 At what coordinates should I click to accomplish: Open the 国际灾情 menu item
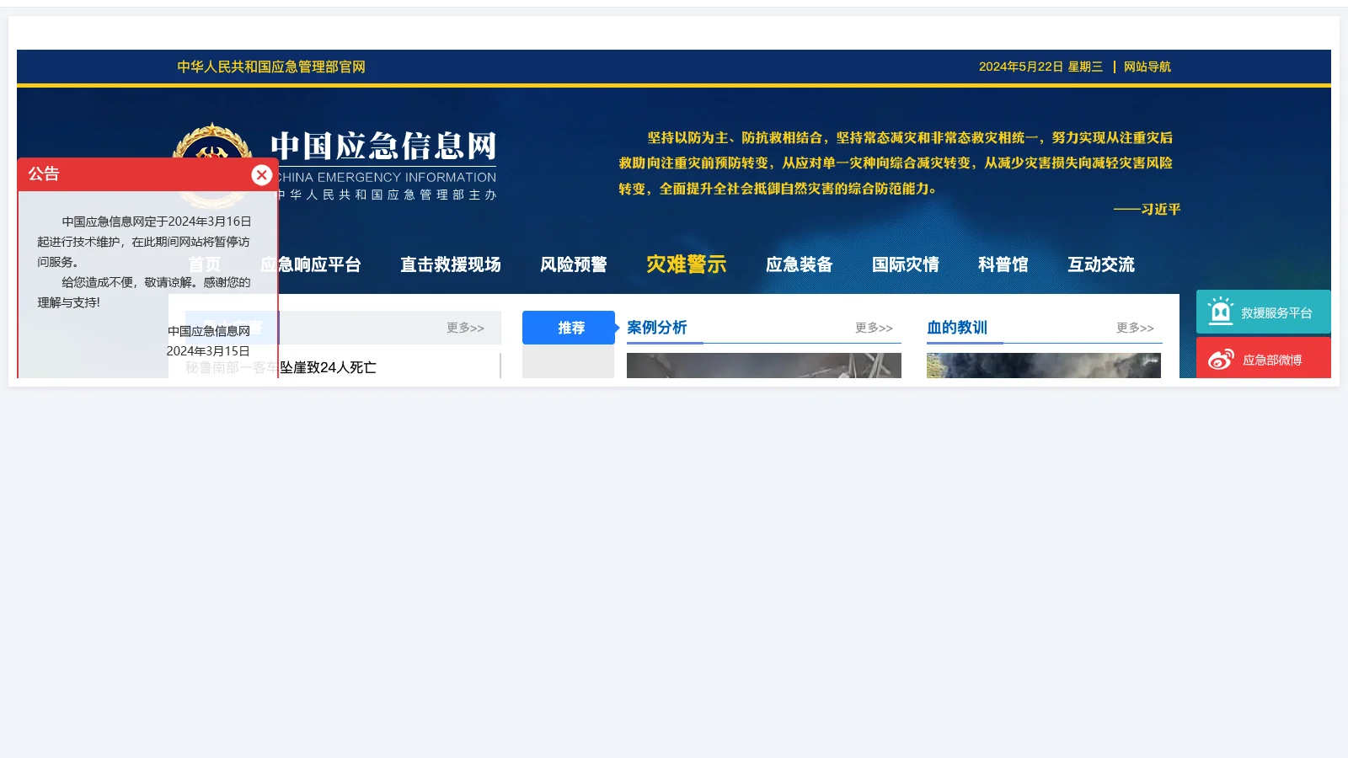(906, 264)
